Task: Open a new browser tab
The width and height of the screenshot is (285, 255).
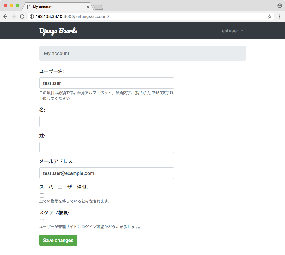Action: 98,7
